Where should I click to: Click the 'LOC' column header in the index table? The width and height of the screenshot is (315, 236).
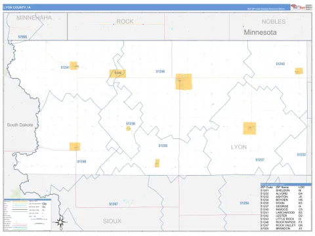(x=301, y=187)
